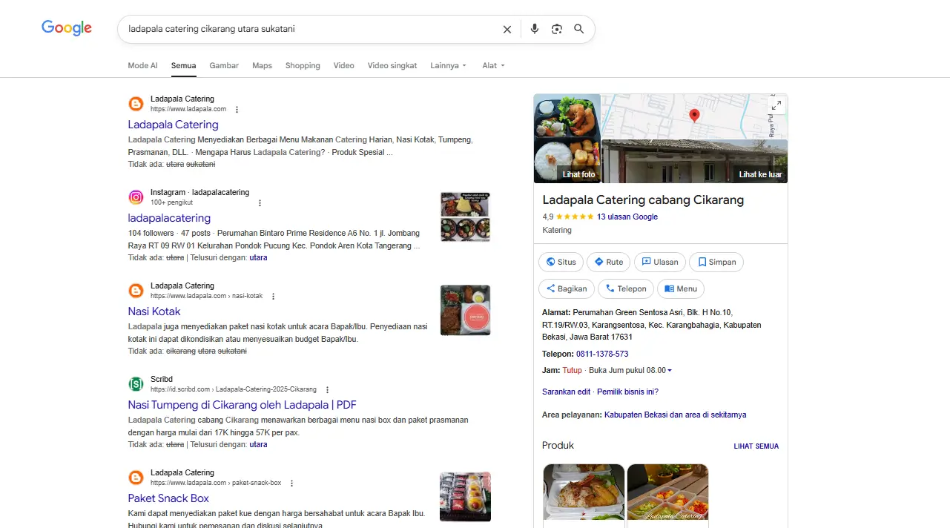
Task: Click Blogger favicon of first result
Action: (136, 104)
